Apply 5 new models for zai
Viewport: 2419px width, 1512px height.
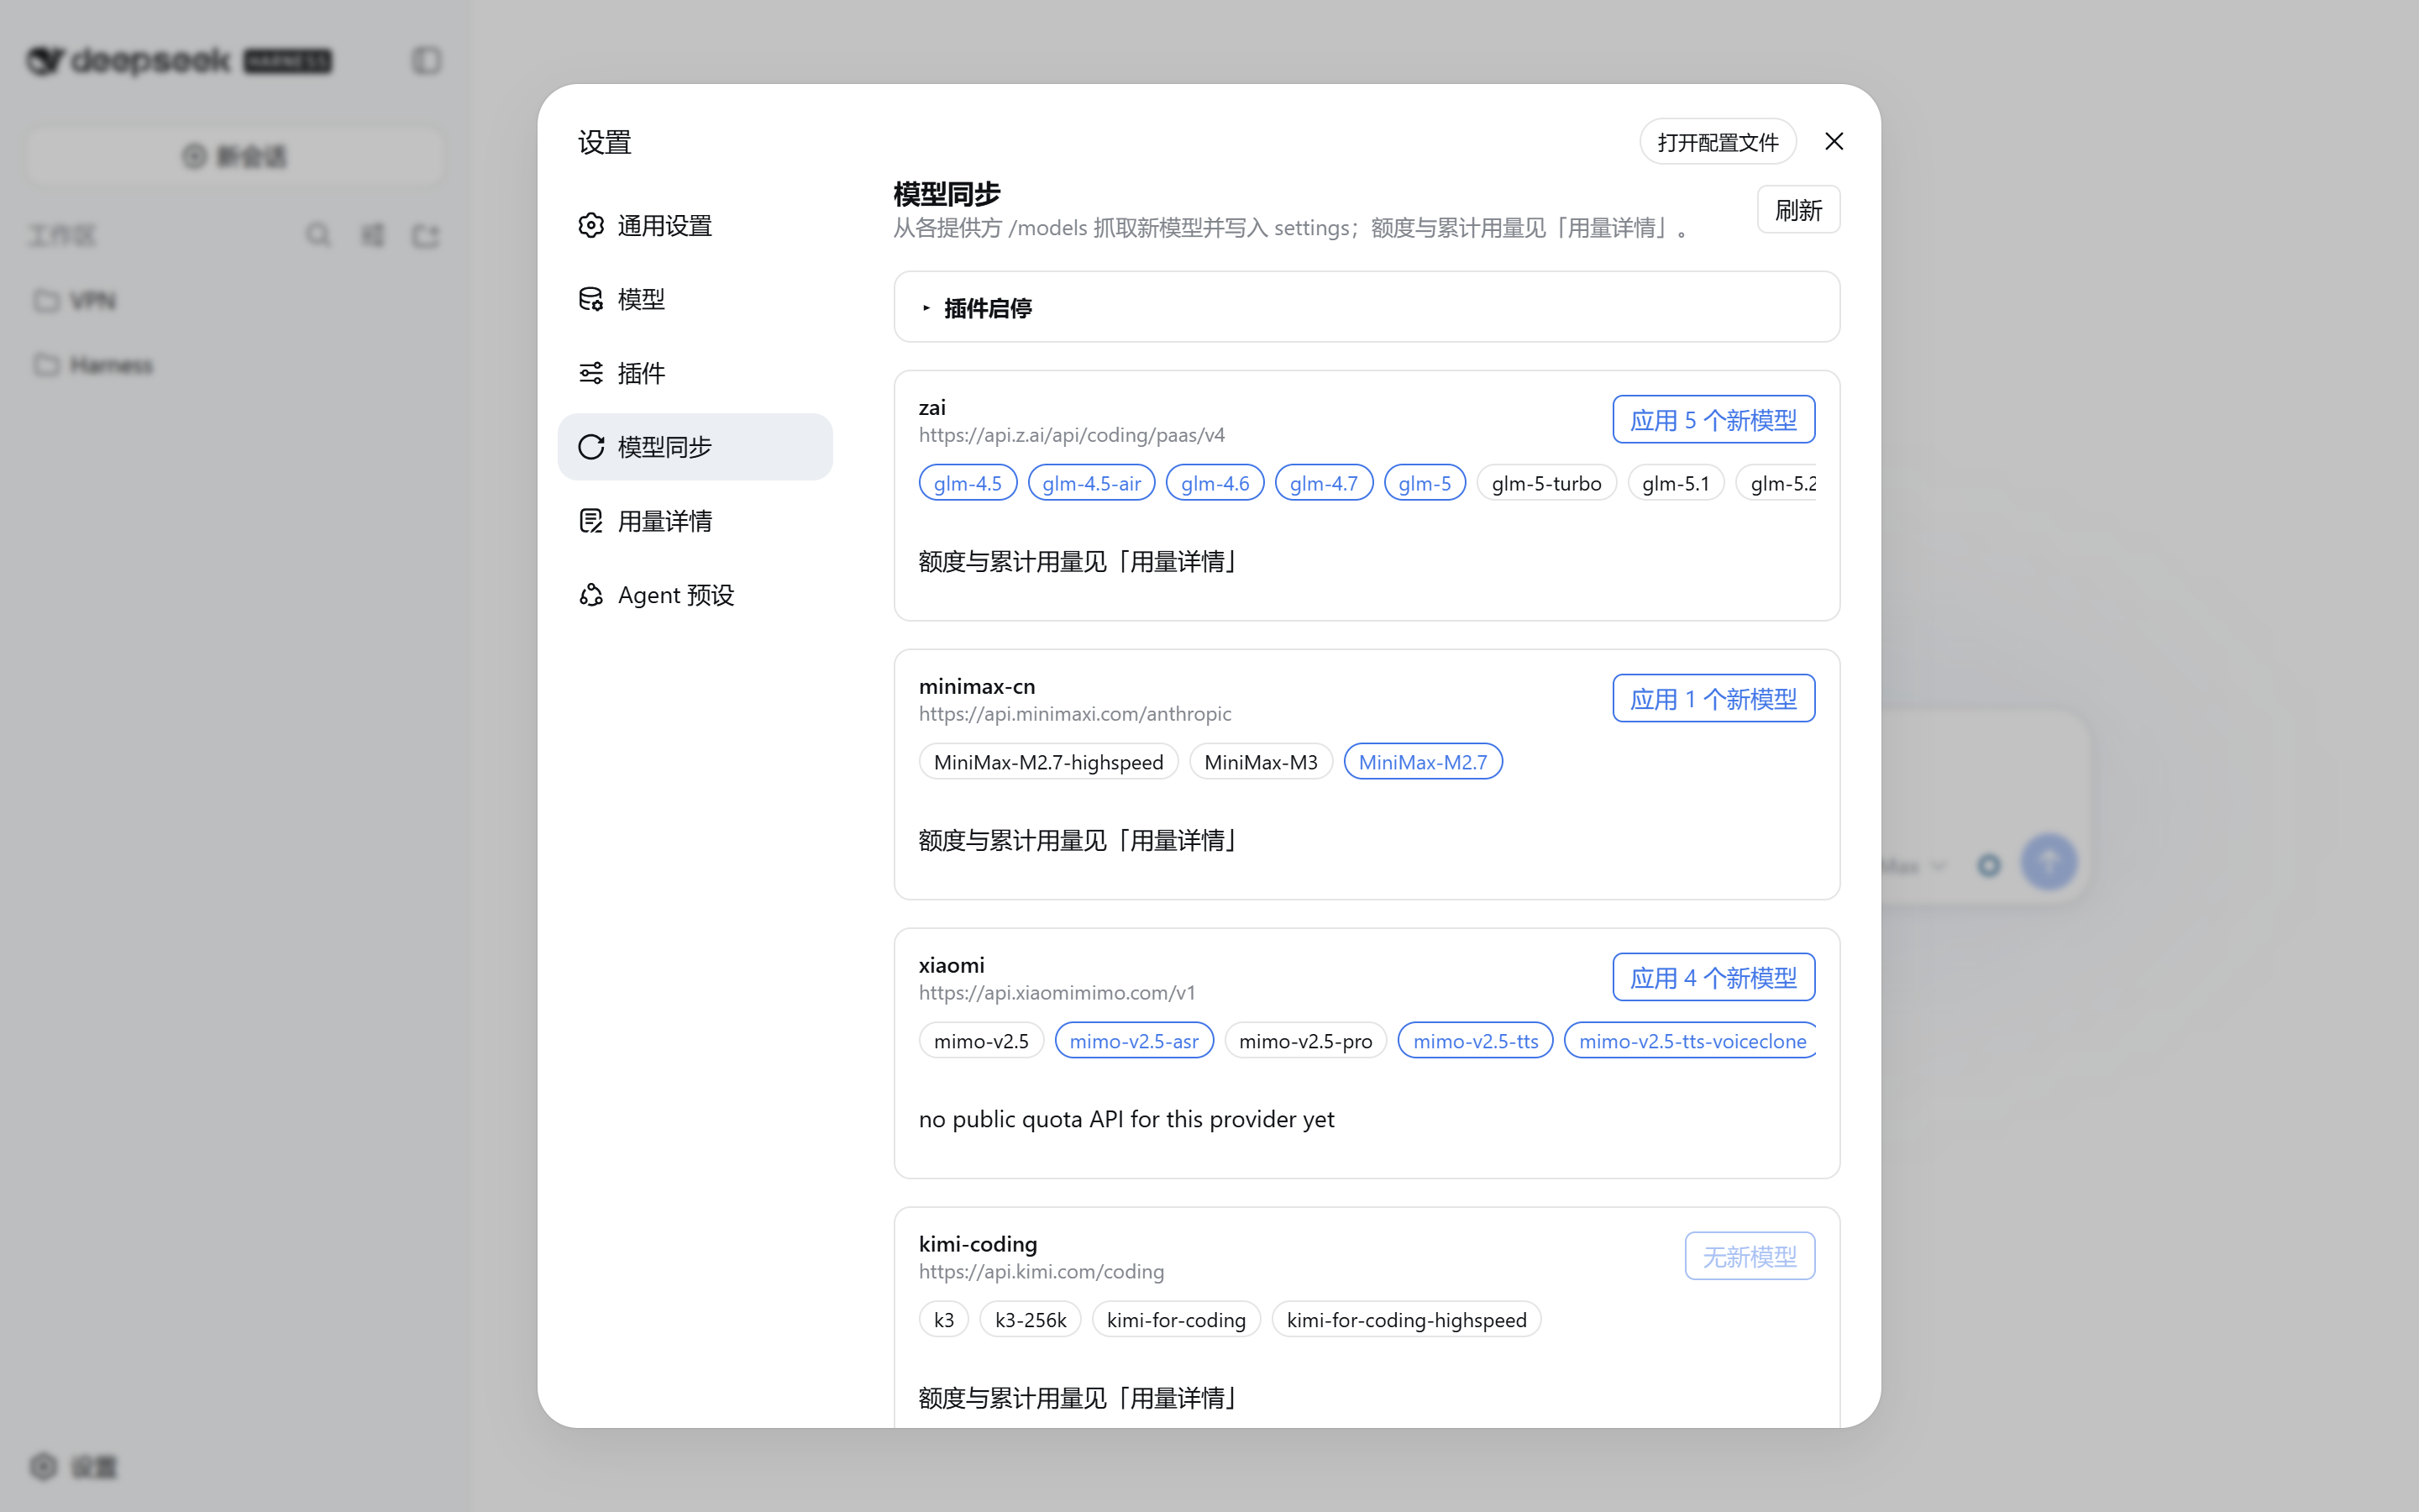click(x=1713, y=420)
